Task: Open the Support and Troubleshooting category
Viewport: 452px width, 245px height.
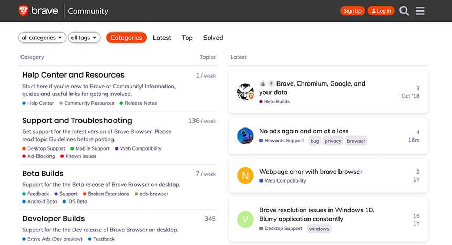Action: point(77,120)
